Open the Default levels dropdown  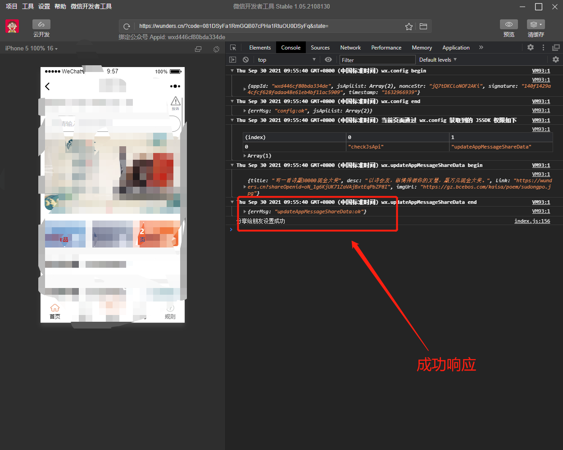pyautogui.click(x=438, y=59)
